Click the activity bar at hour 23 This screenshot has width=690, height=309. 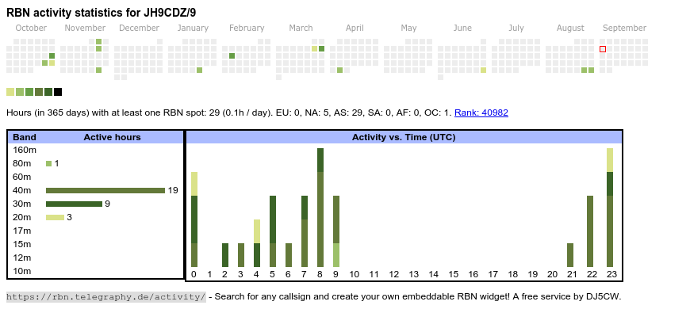[x=610, y=208]
